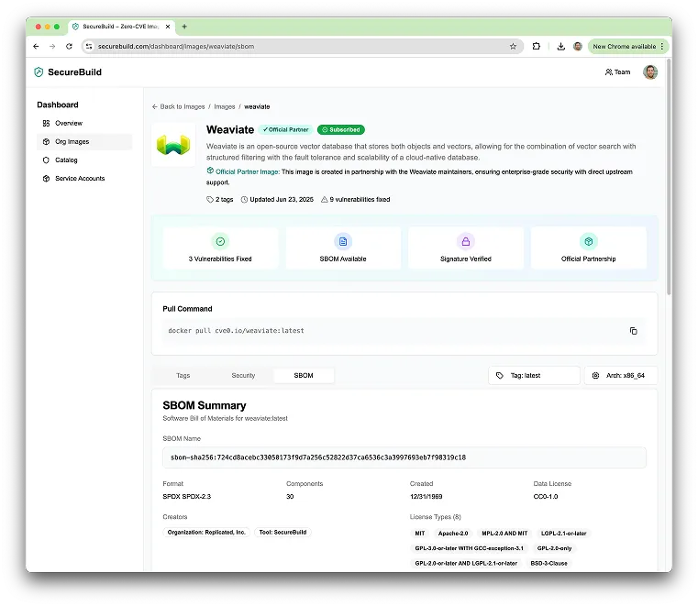
Task: Open Chrome menu three dots
Action: (x=662, y=46)
